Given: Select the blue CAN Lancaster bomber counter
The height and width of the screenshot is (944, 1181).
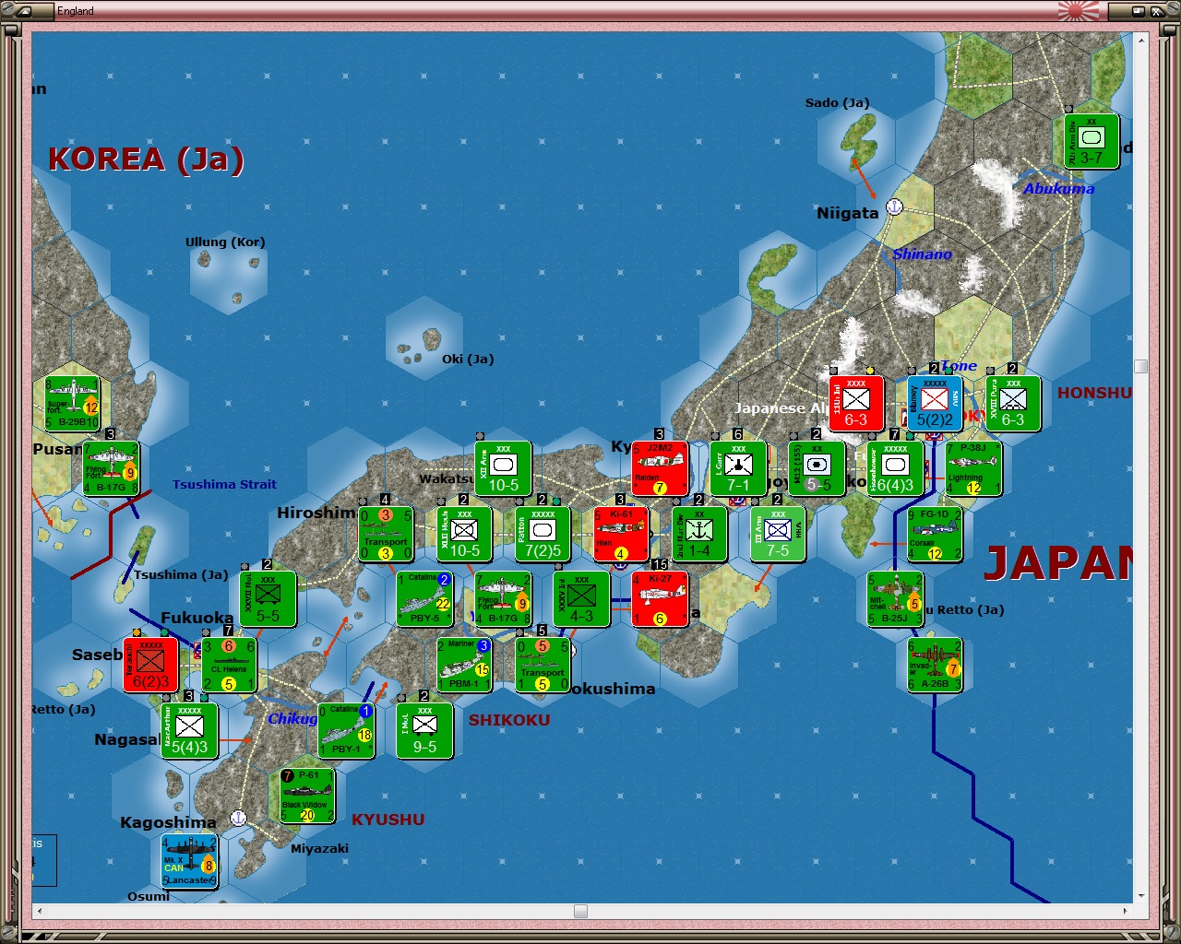Looking at the screenshot, I should pos(189,861).
